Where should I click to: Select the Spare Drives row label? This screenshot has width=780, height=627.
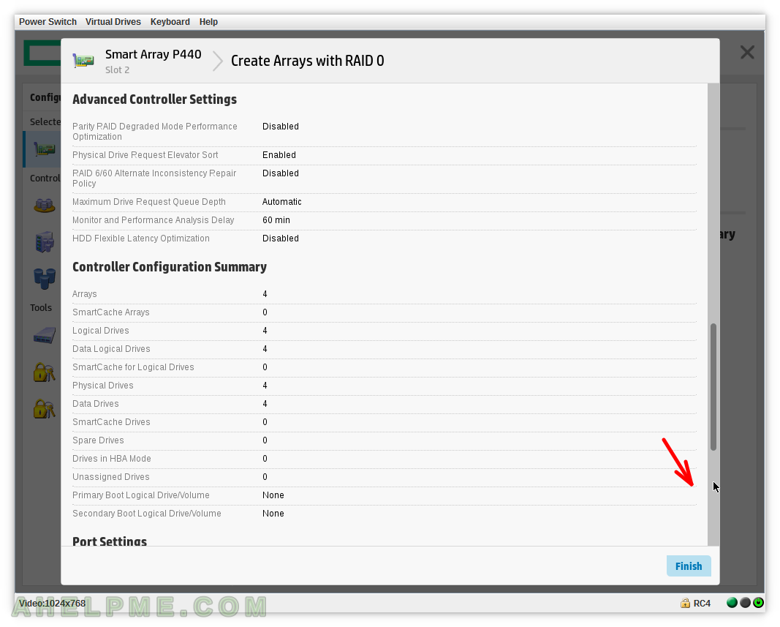point(99,440)
